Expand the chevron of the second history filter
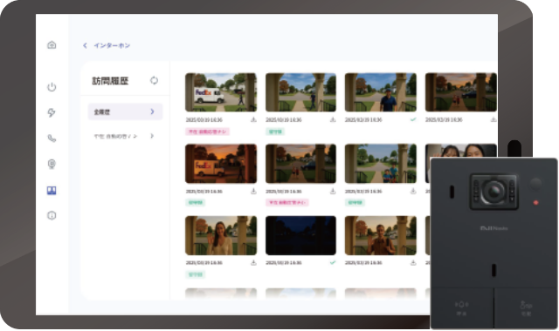 point(152,136)
